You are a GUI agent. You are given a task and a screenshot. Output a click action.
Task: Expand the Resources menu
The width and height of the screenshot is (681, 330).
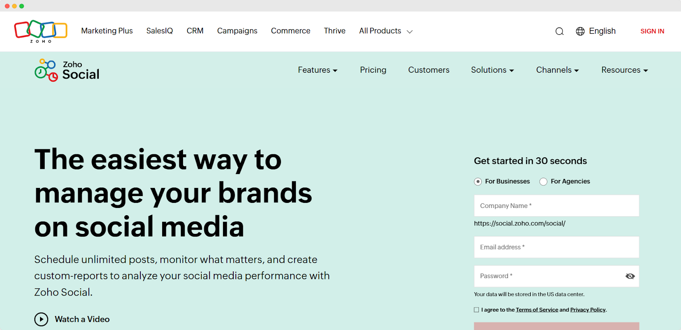pos(624,70)
